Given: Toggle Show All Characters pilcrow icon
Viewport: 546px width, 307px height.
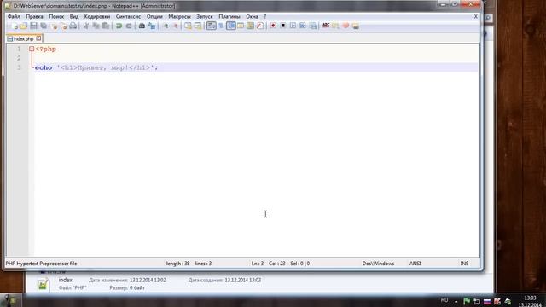Looking at the screenshot, I should click(x=221, y=26).
